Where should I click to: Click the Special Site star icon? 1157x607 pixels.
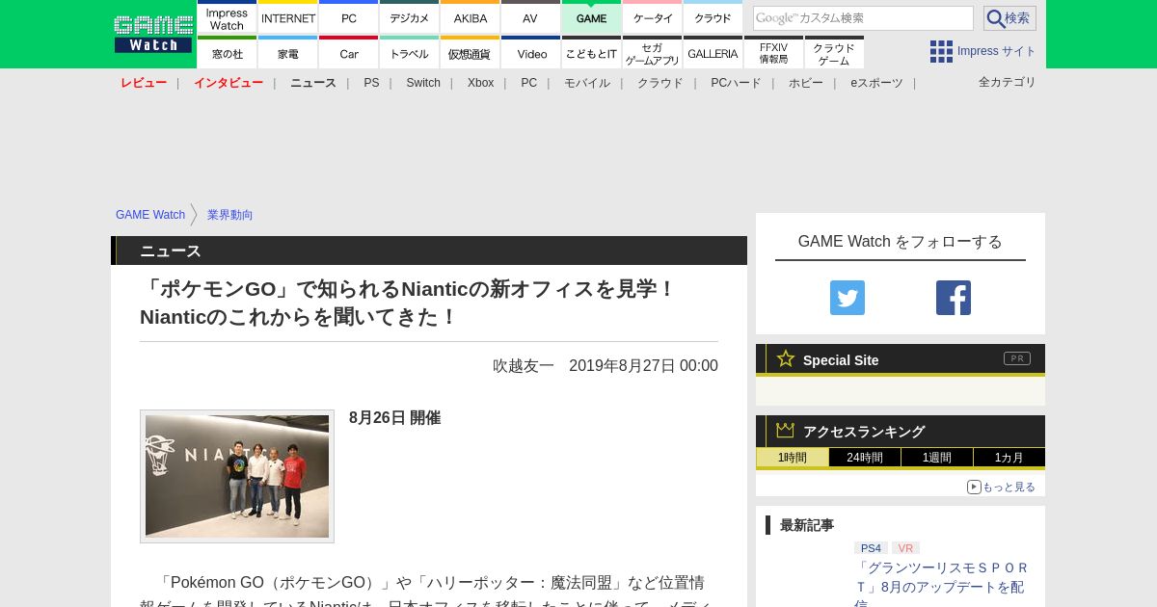pos(786,358)
